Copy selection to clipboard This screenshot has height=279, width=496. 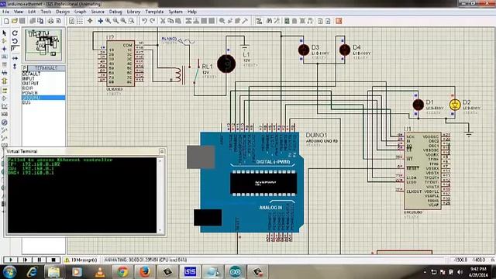pyautogui.click(x=170, y=21)
